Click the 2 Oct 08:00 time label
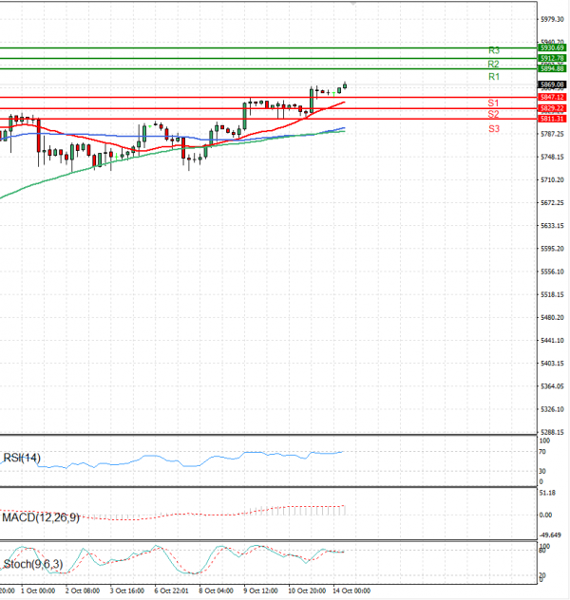Viewport: 570px width, 600px height. pos(83,591)
